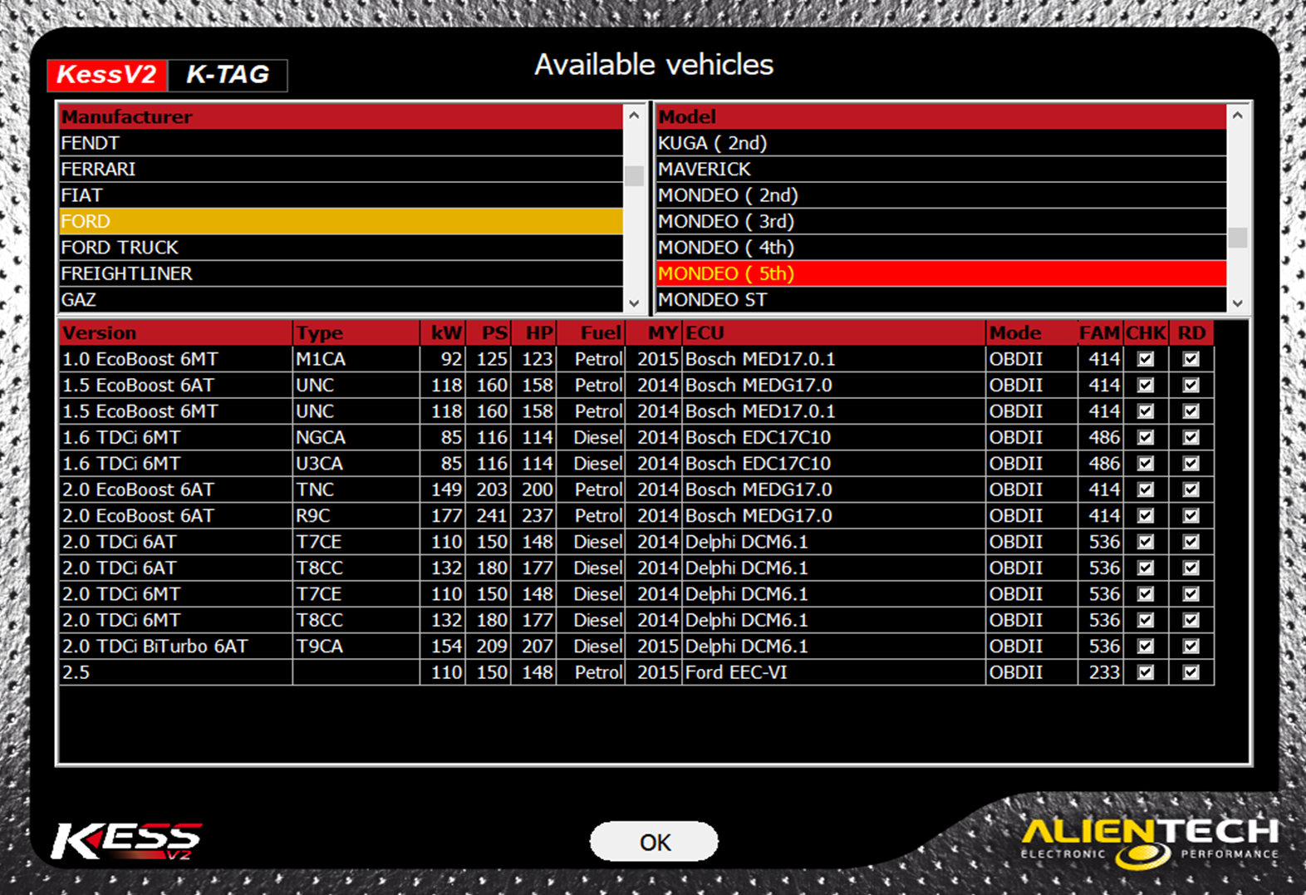Toggle CHK checkbox for 1.0 EcoBoost 6MT
1306x895 pixels.
click(x=1146, y=359)
